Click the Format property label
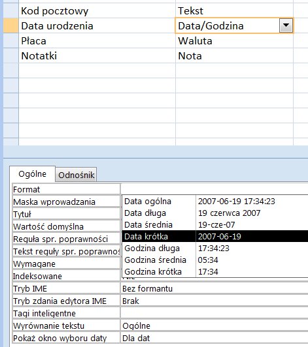The width and height of the screenshot is (308, 347). tap(66, 189)
